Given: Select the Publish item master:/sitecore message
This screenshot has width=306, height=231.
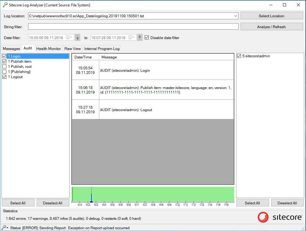Looking at the screenshot, I should click(x=153, y=90).
